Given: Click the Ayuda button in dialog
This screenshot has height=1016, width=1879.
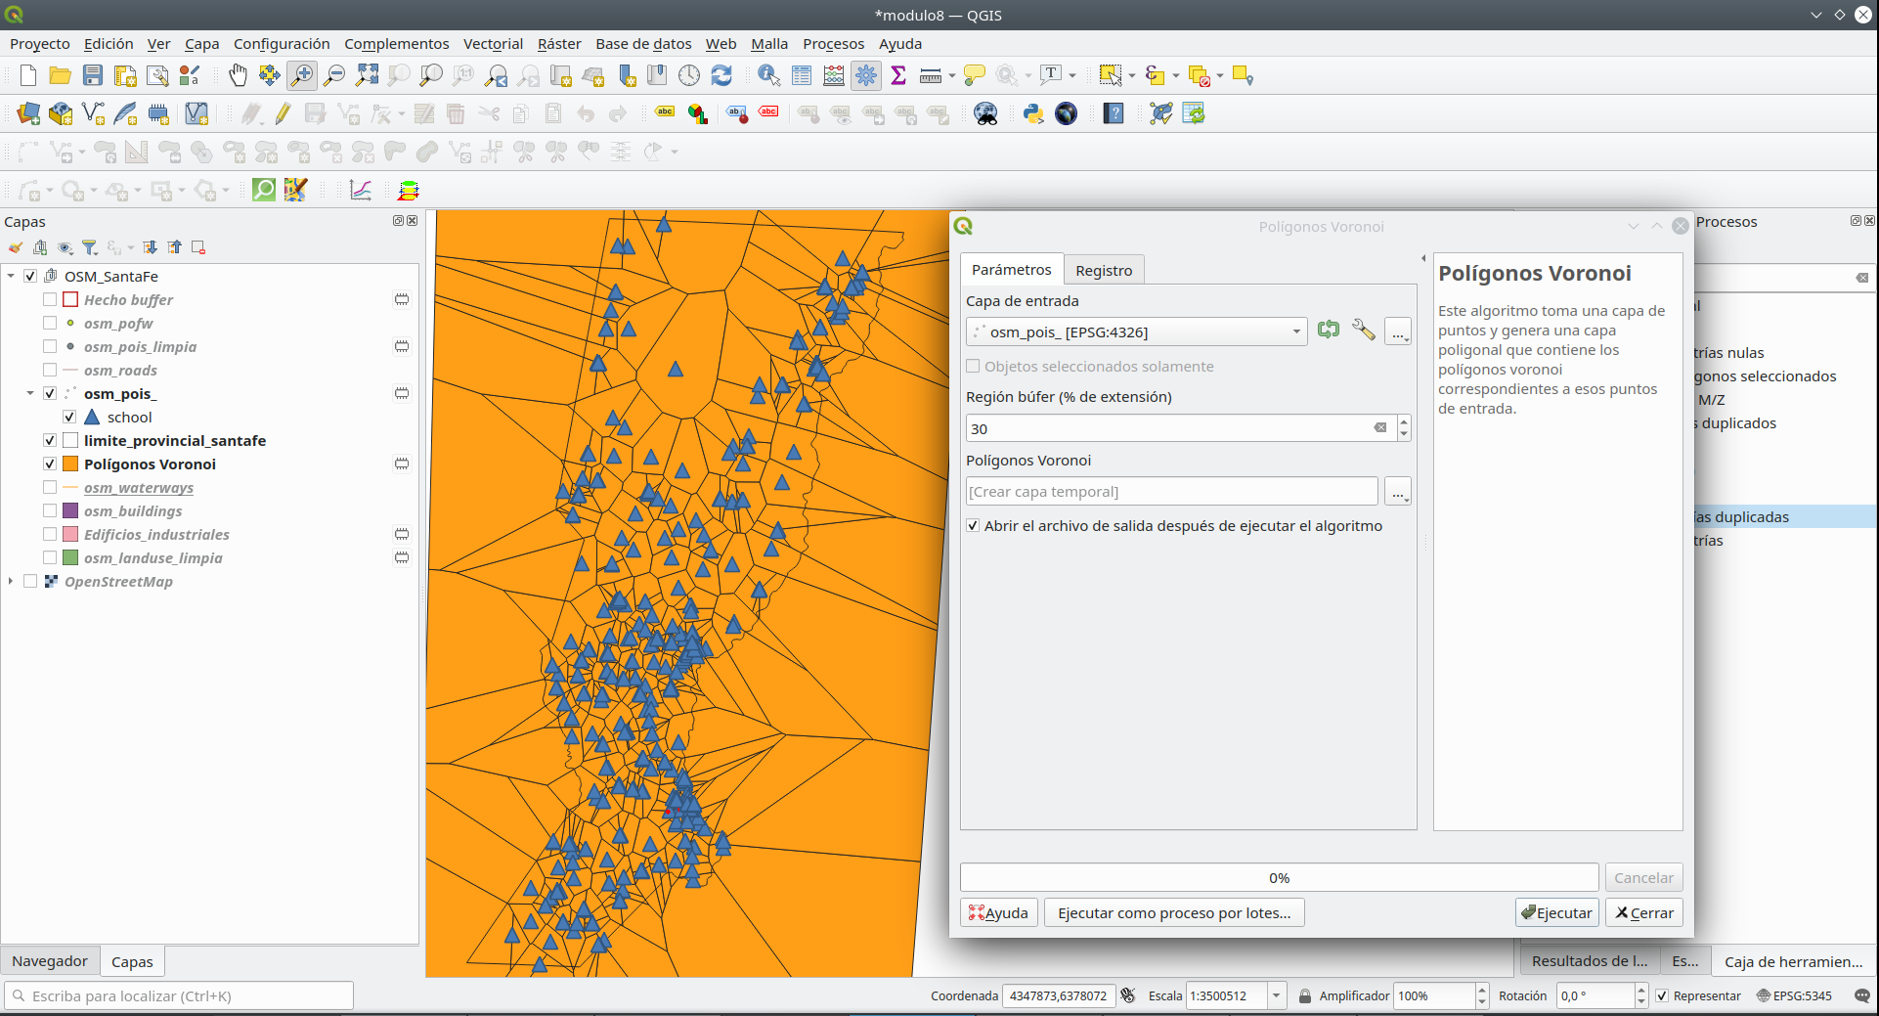Looking at the screenshot, I should [x=998, y=912].
